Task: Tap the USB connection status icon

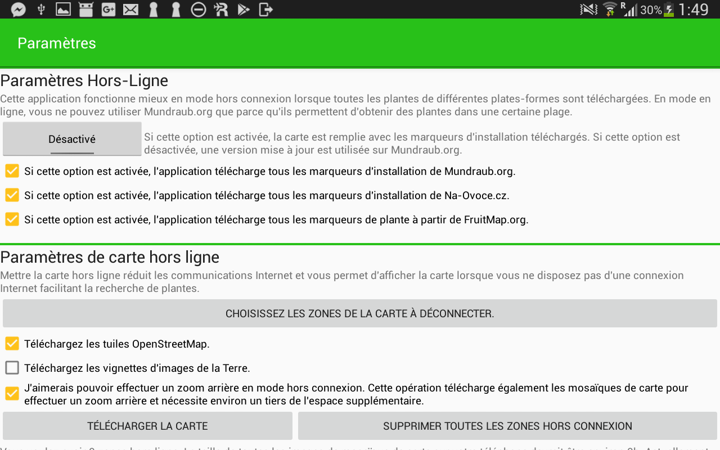Action: 40,10
